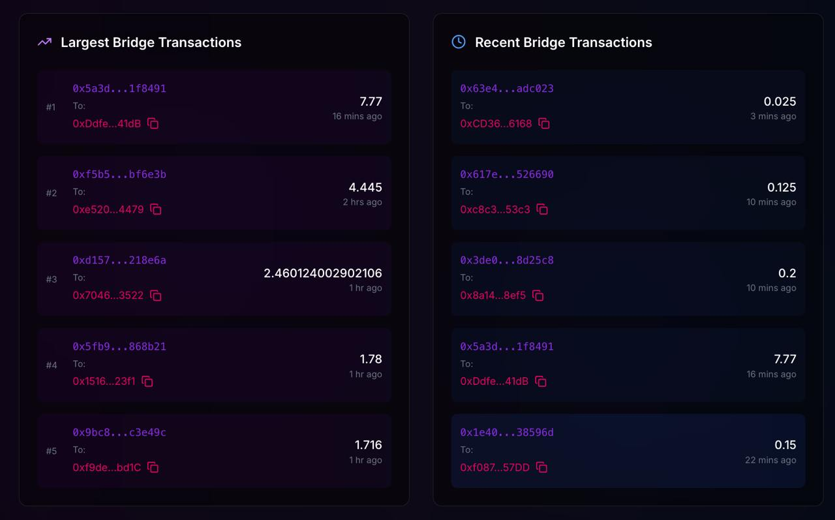Open transaction hash 0xf5b5...bf6e3b
The height and width of the screenshot is (520, 835).
pyautogui.click(x=119, y=174)
